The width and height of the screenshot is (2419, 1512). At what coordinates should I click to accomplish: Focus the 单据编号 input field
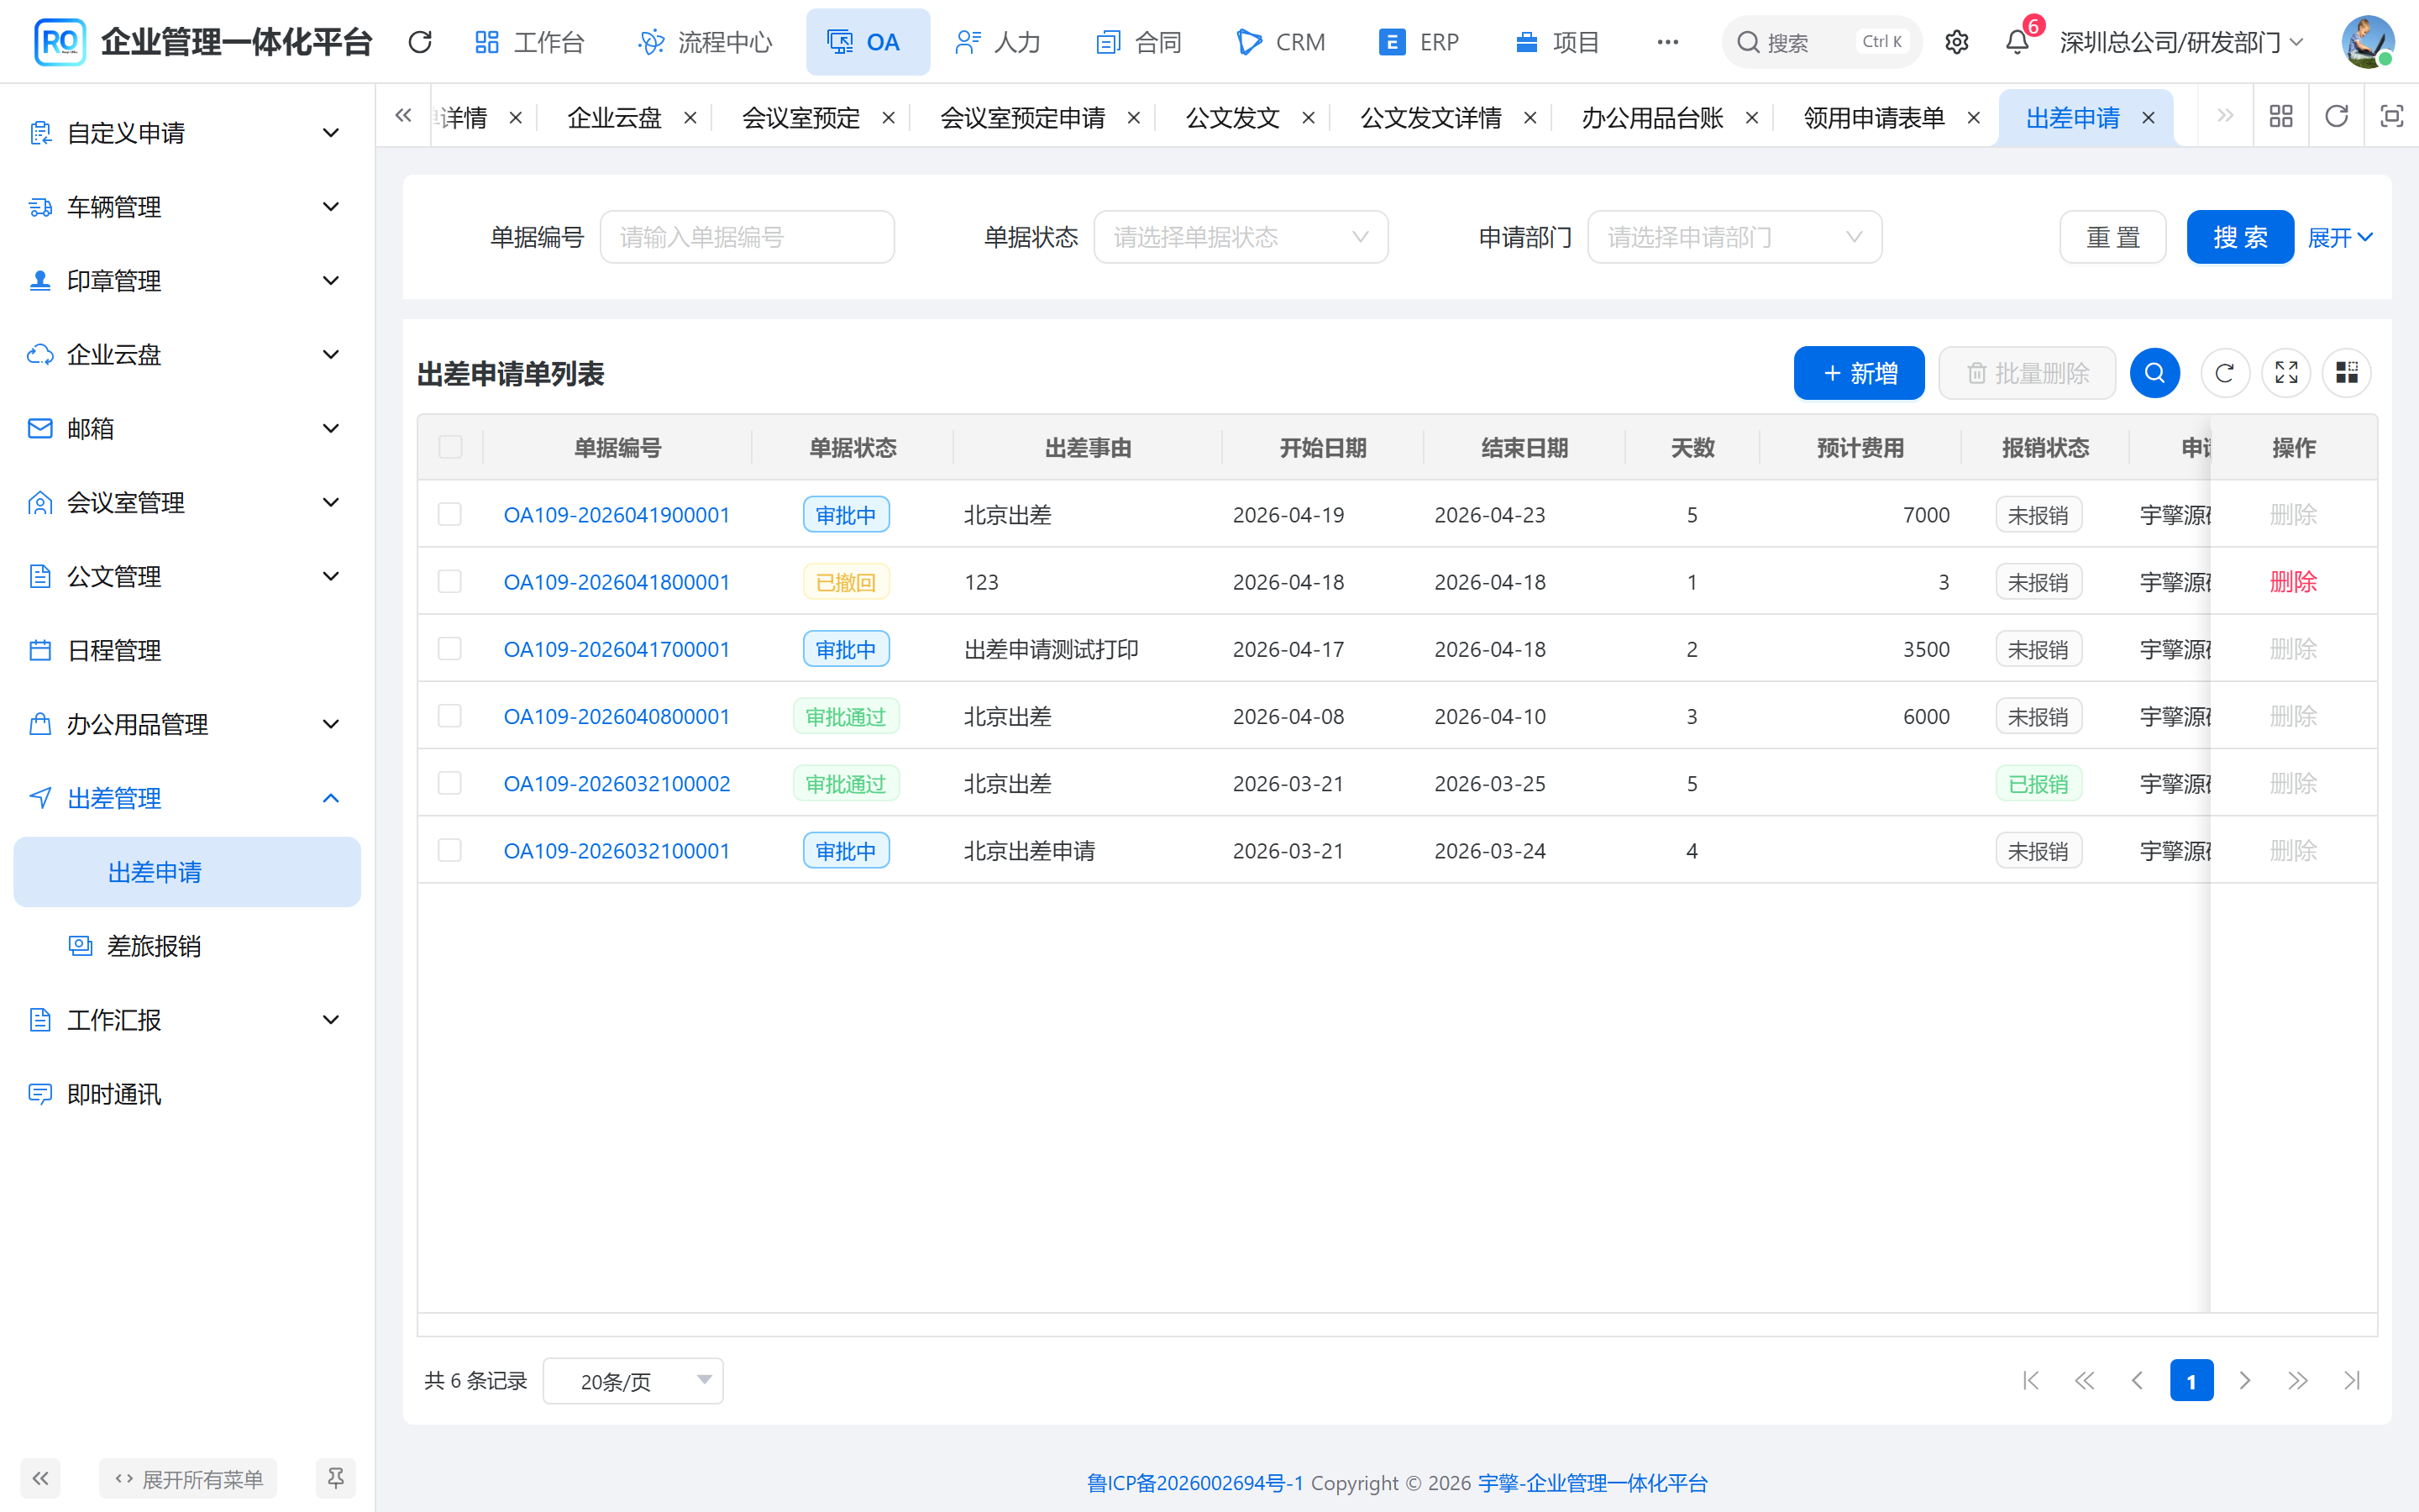[747, 237]
